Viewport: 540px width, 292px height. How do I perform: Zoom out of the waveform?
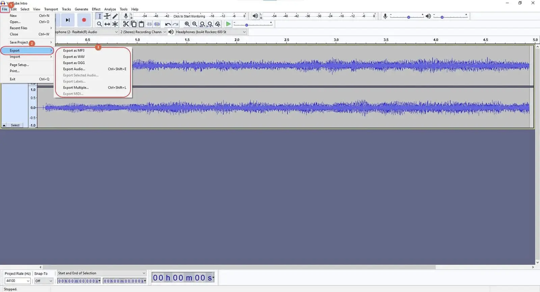(195, 24)
